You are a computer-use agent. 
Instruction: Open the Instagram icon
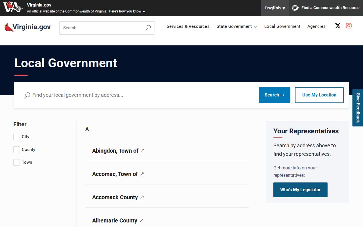[349, 26]
